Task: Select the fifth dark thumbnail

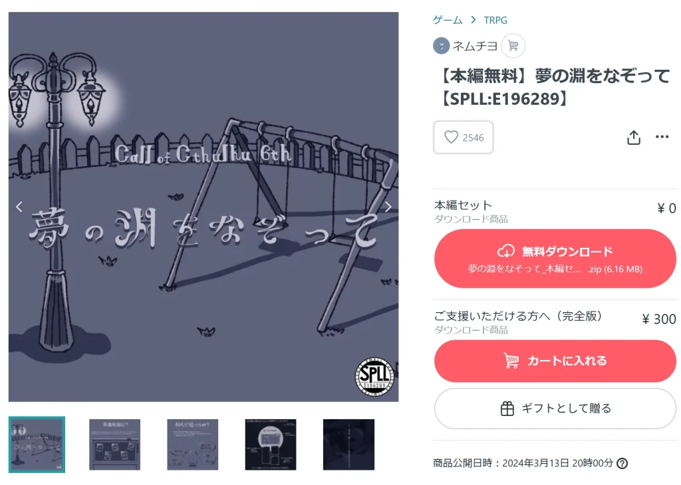Action: coord(348,444)
